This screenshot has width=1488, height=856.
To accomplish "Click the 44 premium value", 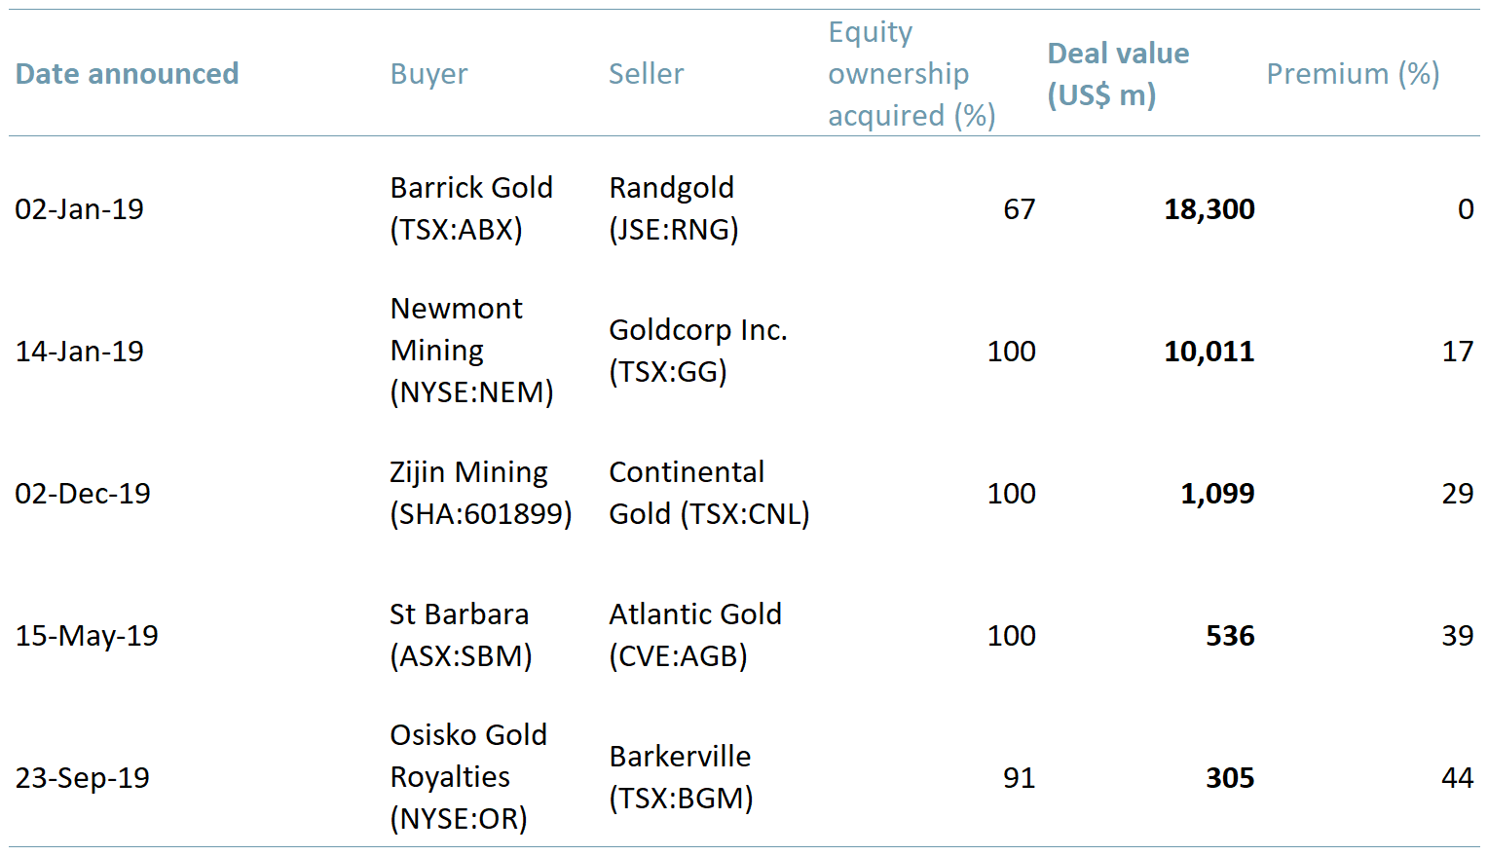I will click(1456, 778).
